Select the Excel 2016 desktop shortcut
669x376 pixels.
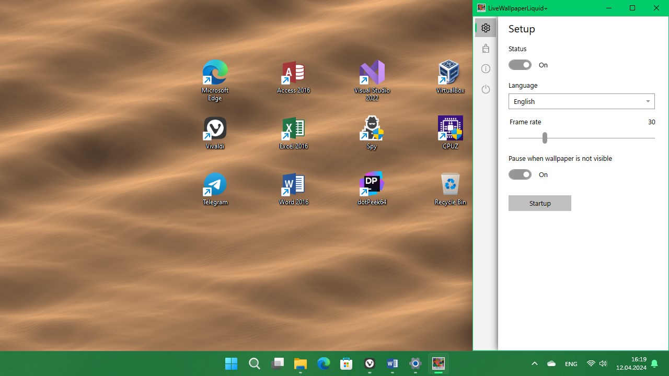pos(293,133)
